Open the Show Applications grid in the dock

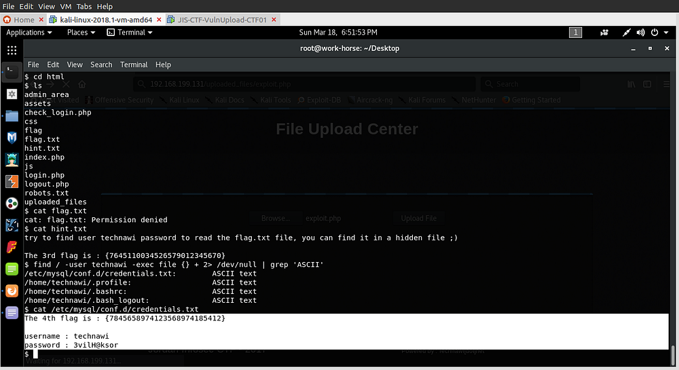[x=12, y=50]
